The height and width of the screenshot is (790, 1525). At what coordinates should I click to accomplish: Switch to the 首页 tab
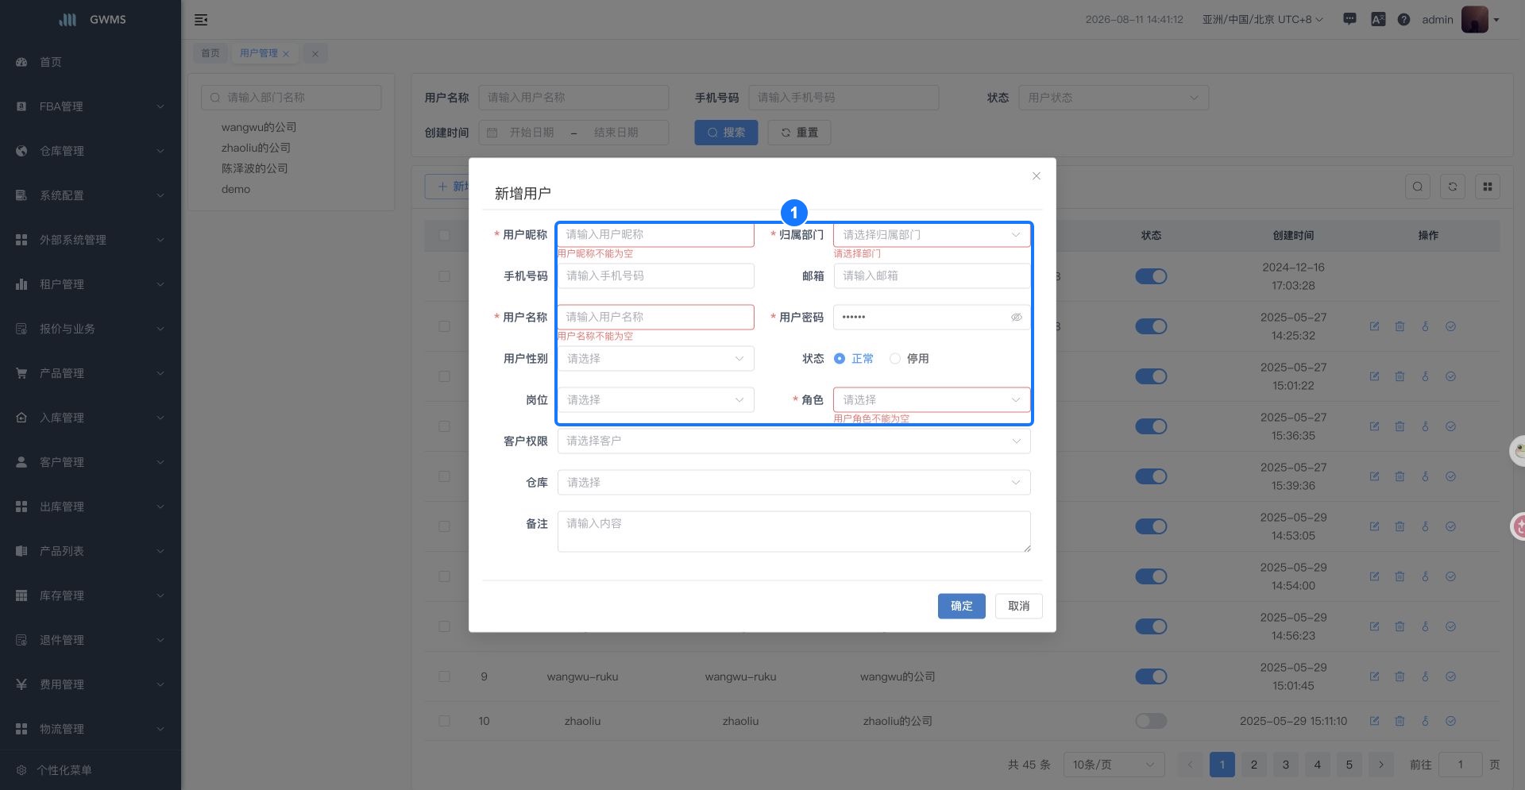point(210,53)
